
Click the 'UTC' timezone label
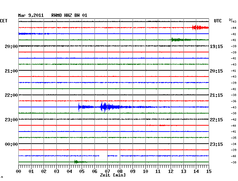[217, 21]
